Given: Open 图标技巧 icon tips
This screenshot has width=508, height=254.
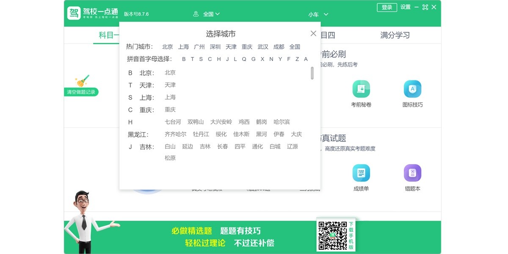Looking at the screenshot, I should coord(413,90).
